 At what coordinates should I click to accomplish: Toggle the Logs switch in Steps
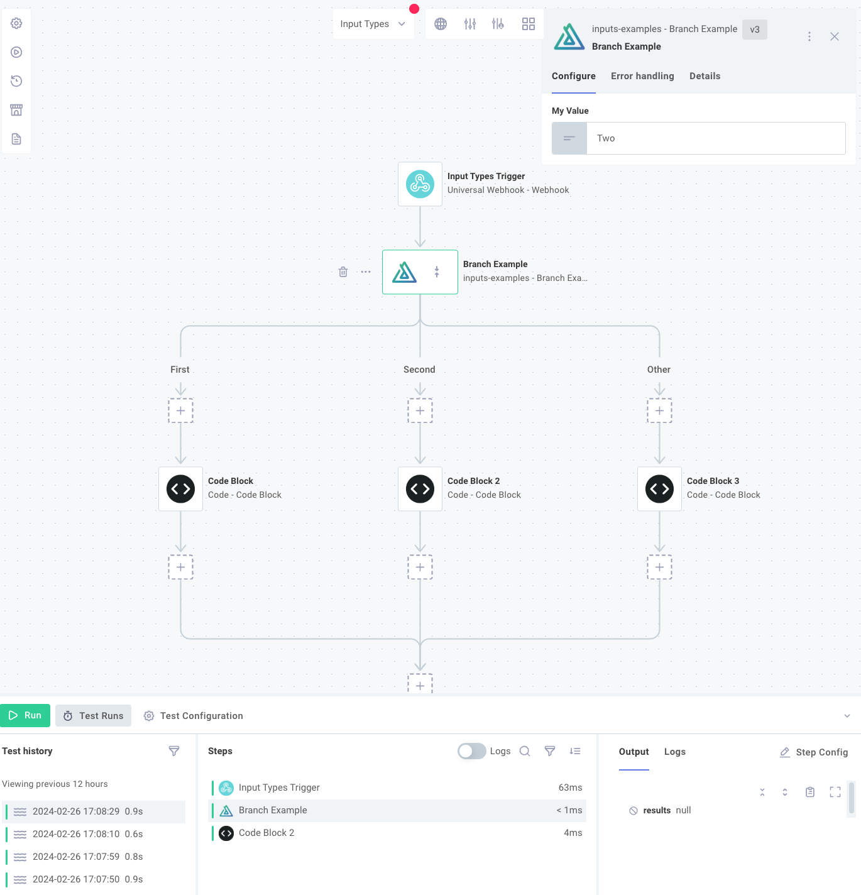pyautogui.click(x=471, y=751)
